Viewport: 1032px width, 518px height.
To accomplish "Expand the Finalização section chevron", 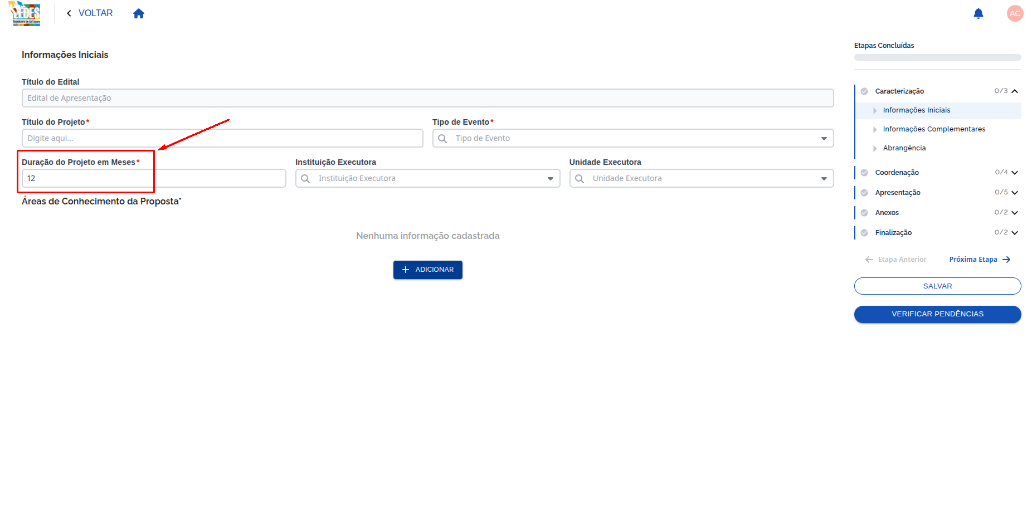I will tap(1015, 233).
